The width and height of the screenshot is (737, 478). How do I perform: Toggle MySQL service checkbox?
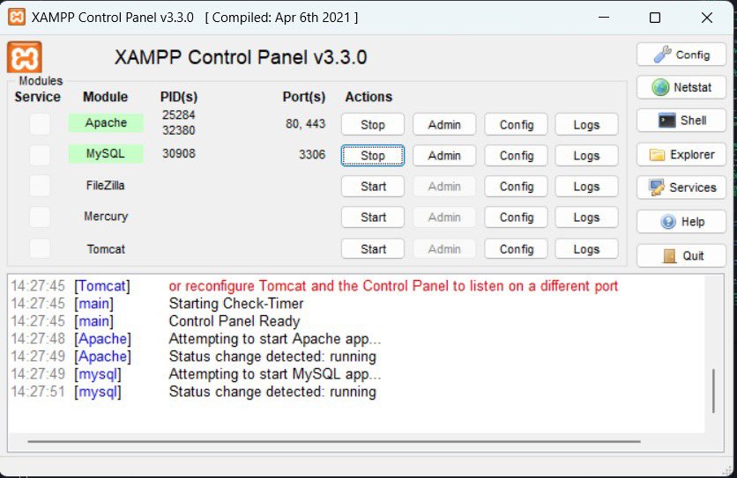[40, 154]
